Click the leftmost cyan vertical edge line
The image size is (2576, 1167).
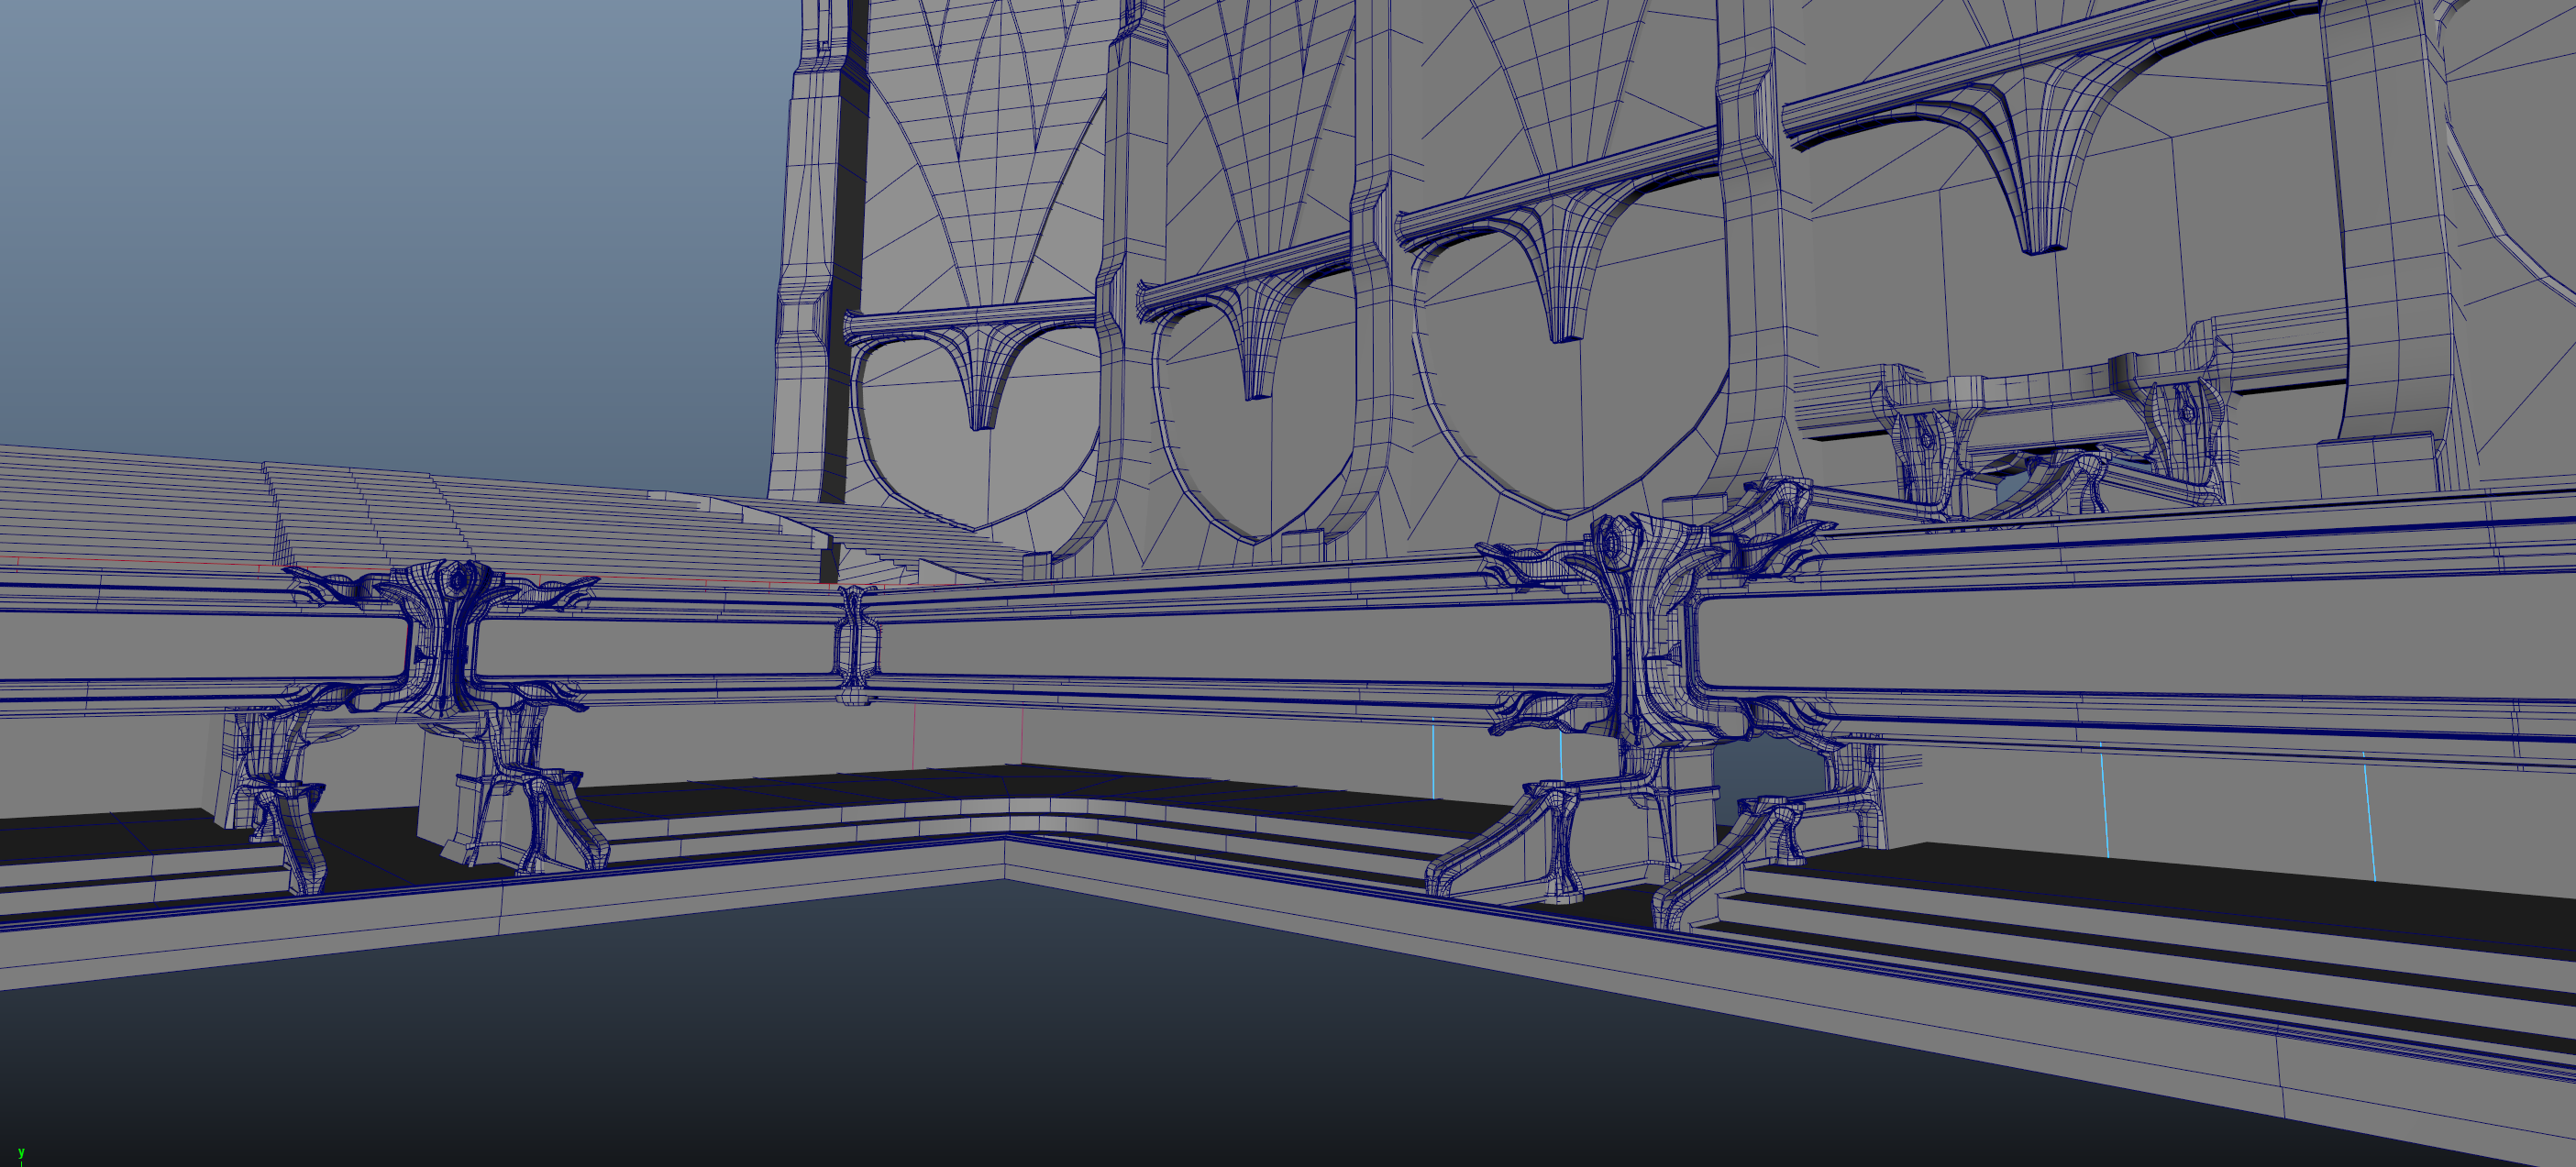(x=1433, y=760)
